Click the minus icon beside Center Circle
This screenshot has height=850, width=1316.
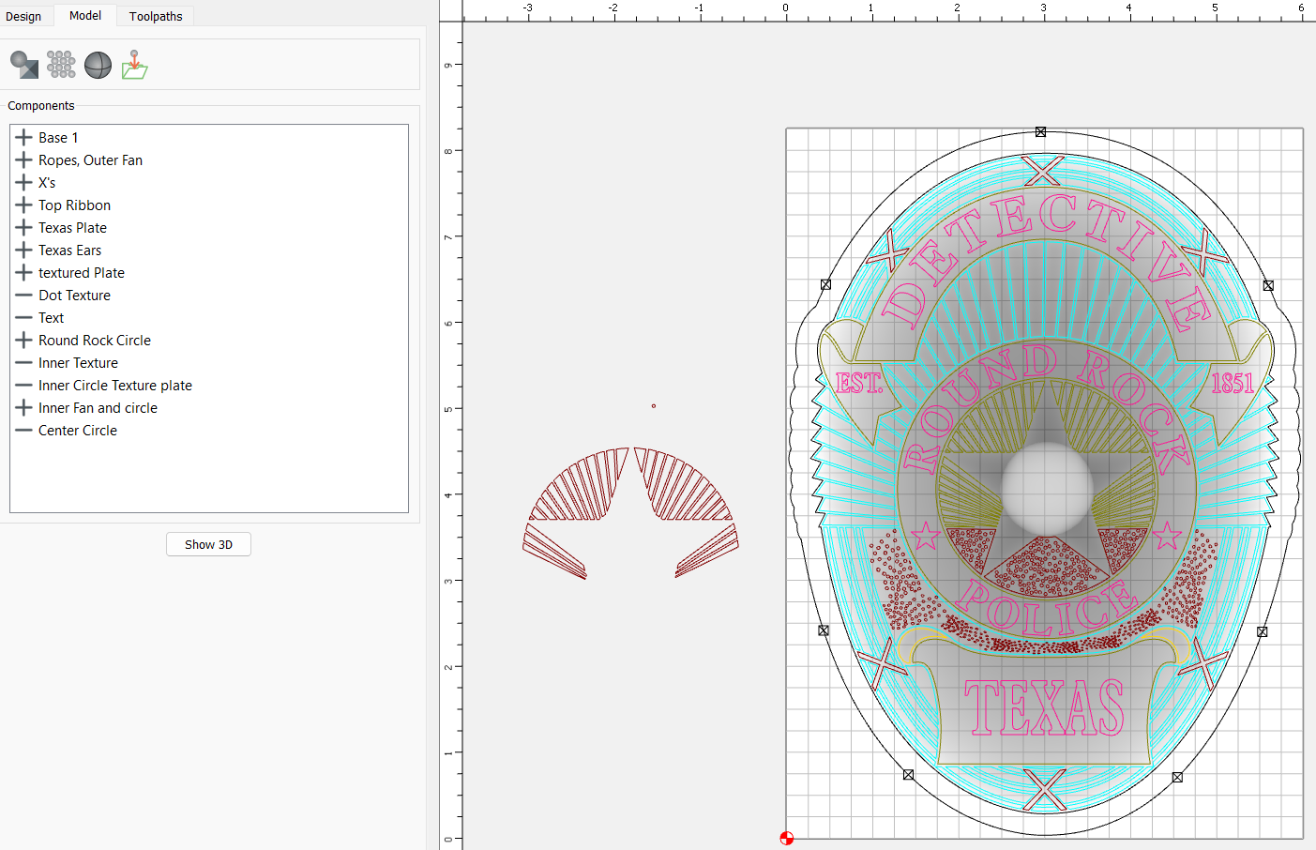pyautogui.click(x=23, y=431)
